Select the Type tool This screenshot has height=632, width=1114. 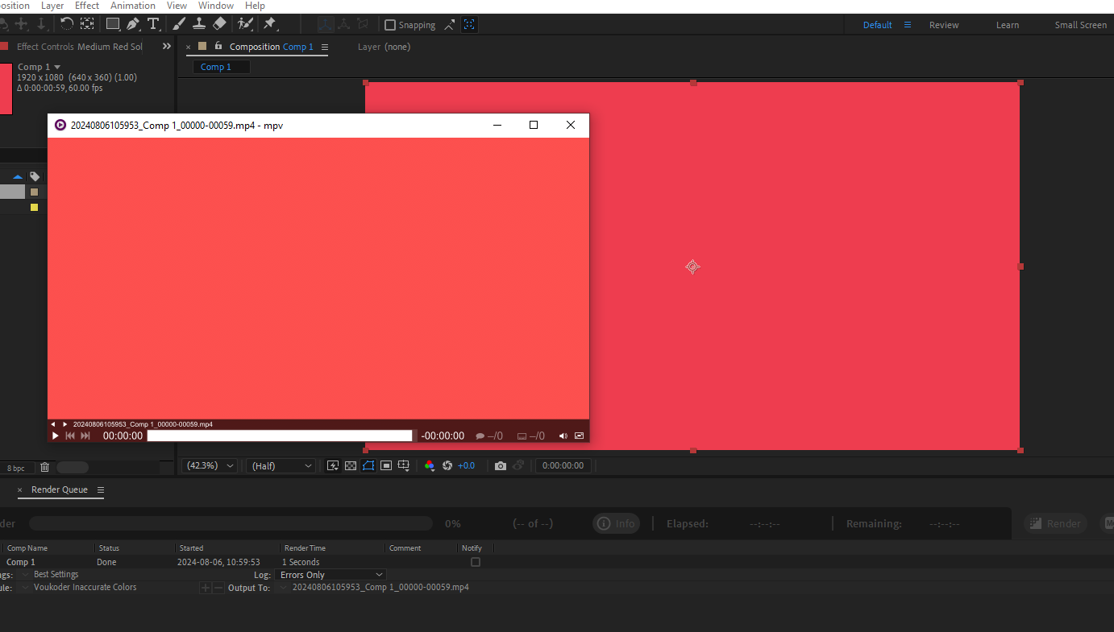(x=153, y=24)
